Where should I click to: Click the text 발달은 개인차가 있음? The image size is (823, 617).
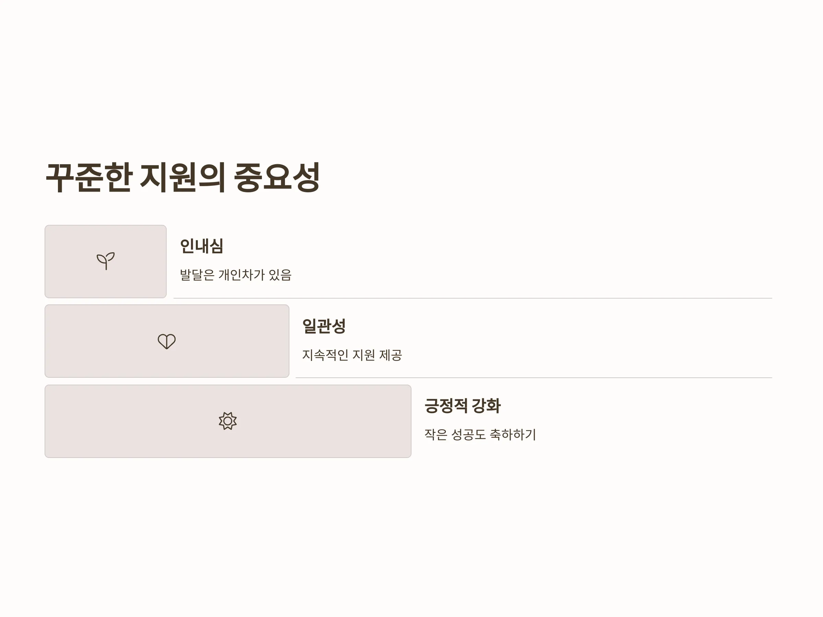click(x=236, y=275)
